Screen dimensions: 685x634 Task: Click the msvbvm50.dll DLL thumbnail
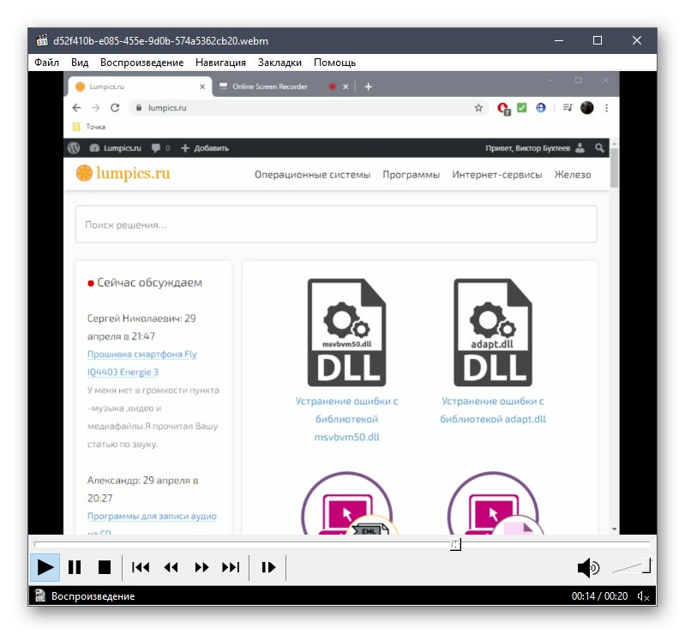[346, 332]
